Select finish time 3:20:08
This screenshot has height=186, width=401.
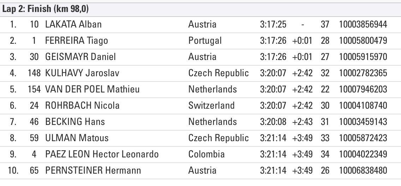point(273,122)
